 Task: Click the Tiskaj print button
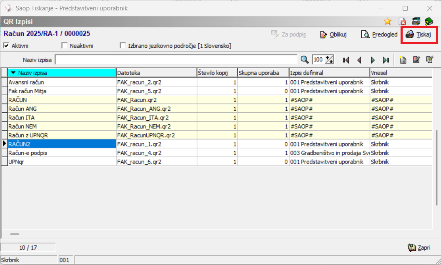418,35
